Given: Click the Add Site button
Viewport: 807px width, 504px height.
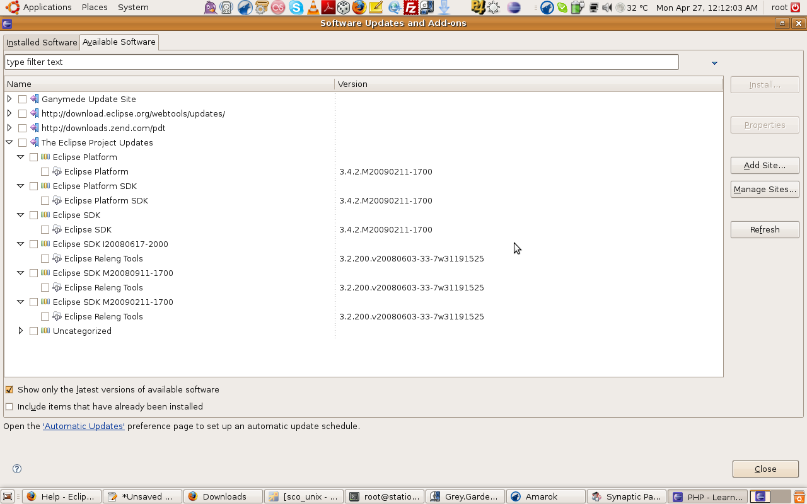Looking at the screenshot, I should [765, 165].
